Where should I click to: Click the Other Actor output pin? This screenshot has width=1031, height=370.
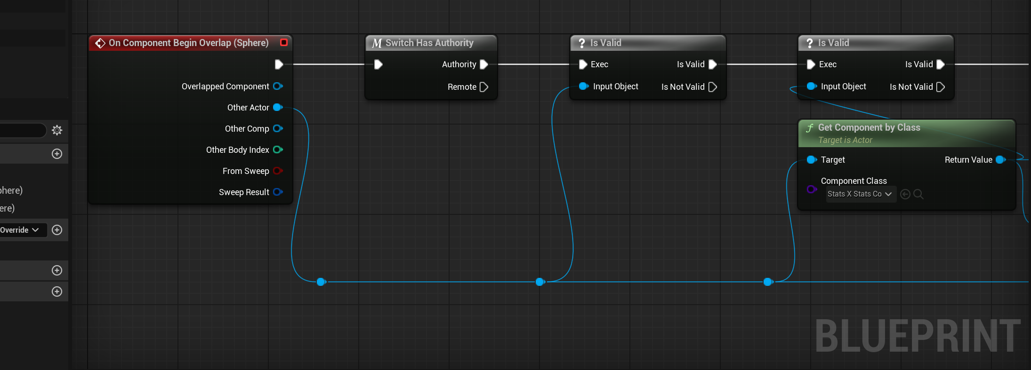pos(278,108)
